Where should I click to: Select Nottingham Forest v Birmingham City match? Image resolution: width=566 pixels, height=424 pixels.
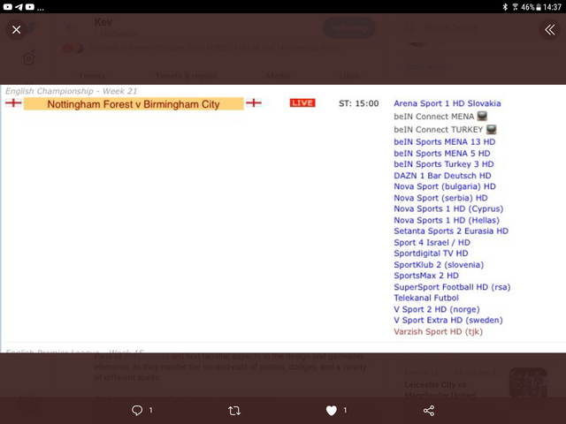point(134,104)
